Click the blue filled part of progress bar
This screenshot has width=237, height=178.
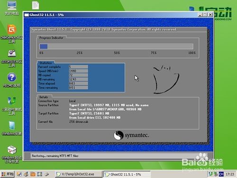coord(44,47)
